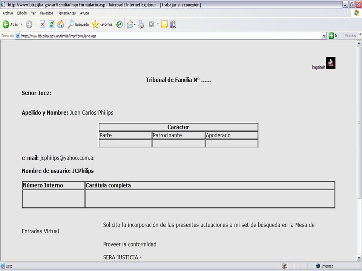The image size is (362, 271).
Task: Stop page loading with red X icon
Action: point(43,24)
